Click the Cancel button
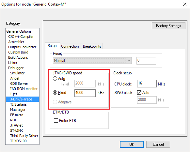The image size is (190, 152). click(x=158, y=144)
